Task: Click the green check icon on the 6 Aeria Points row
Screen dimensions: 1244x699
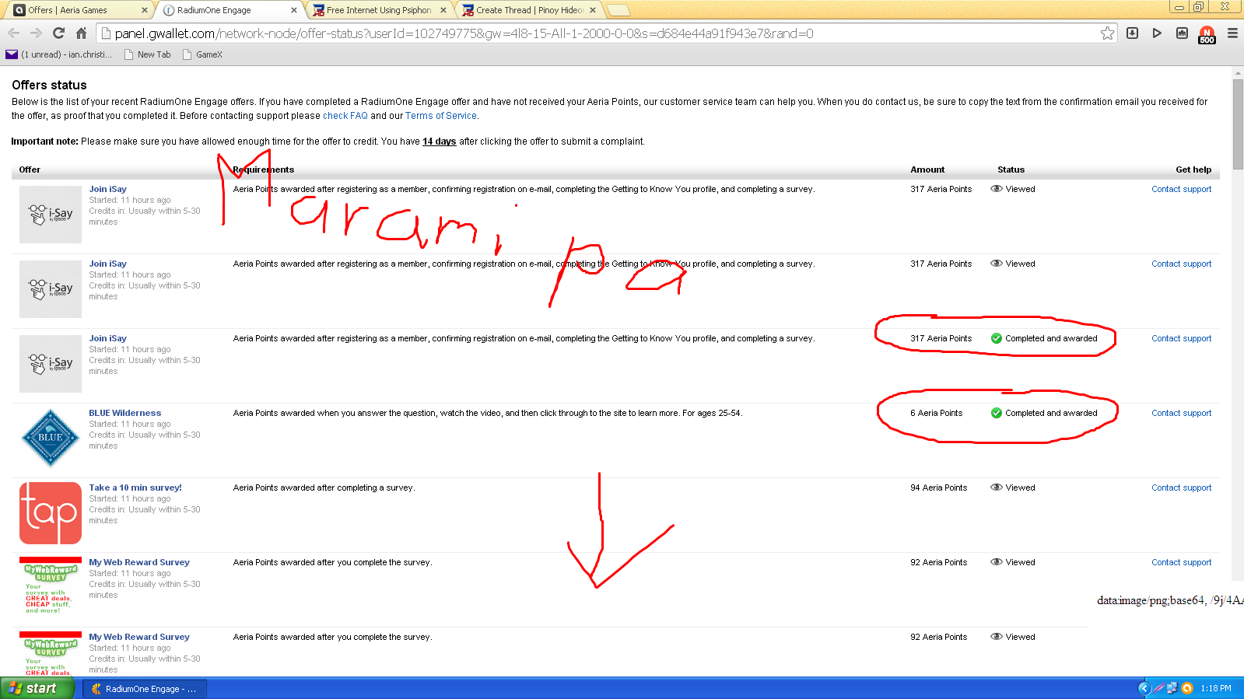Action: click(996, 413)
